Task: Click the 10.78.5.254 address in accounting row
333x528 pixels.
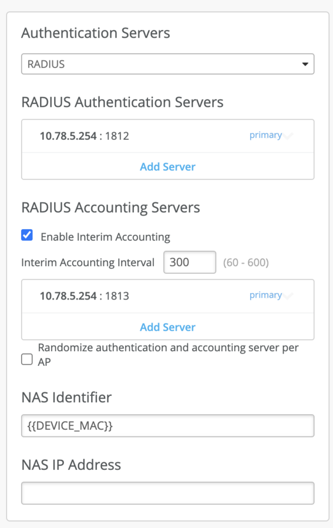Action: 68,296
